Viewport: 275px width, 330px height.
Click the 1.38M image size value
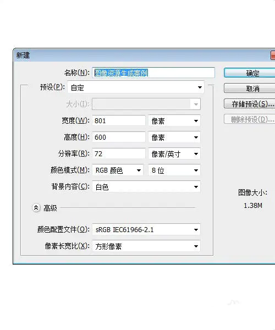tap(253, 205)
